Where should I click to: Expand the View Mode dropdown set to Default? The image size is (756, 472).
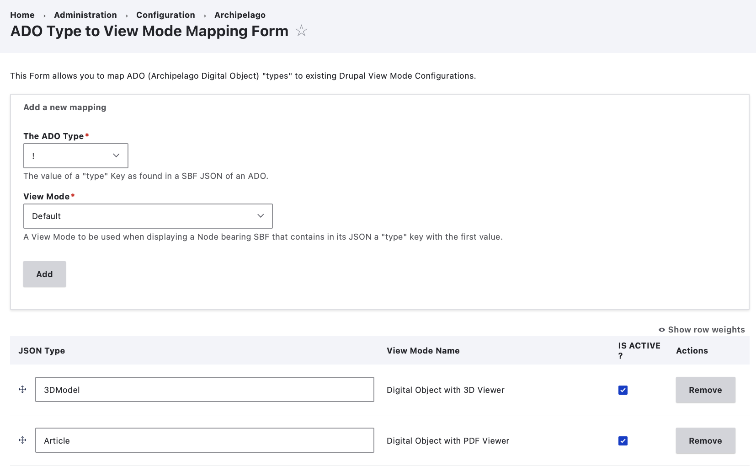tap(148, 216)
